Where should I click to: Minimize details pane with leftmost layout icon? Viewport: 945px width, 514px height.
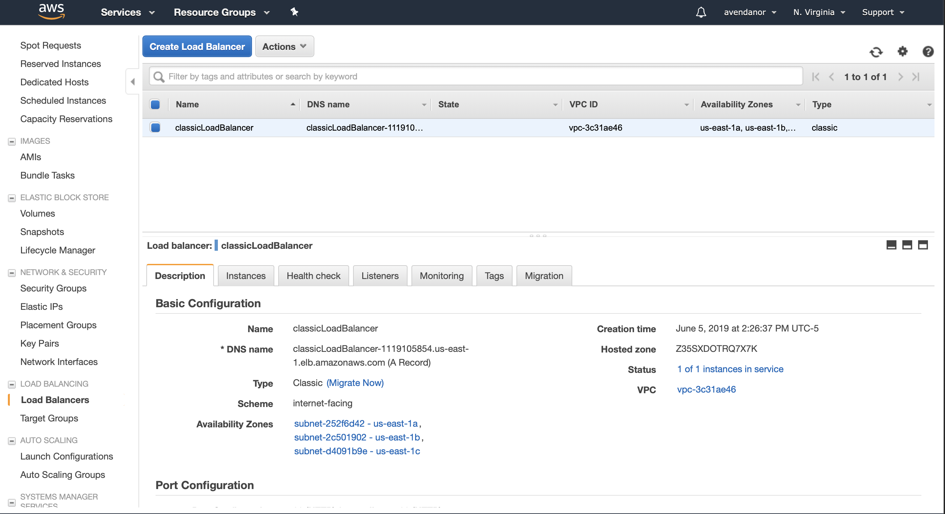coord(891,245)
